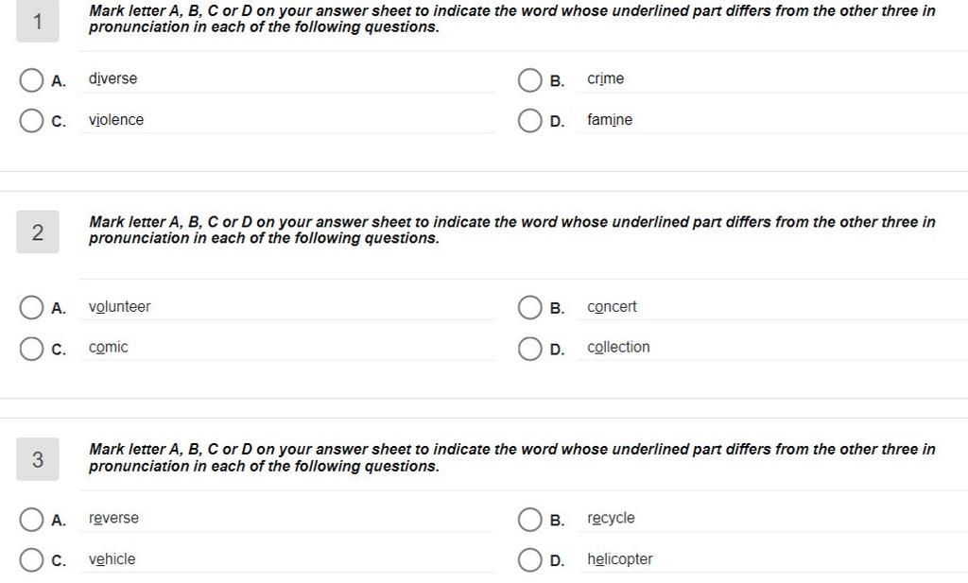Image resolution: width=968 pixels, height=583 pixels.
Task: Pick option D 'helicopter' radio button
Action: (x=529, y=560)
